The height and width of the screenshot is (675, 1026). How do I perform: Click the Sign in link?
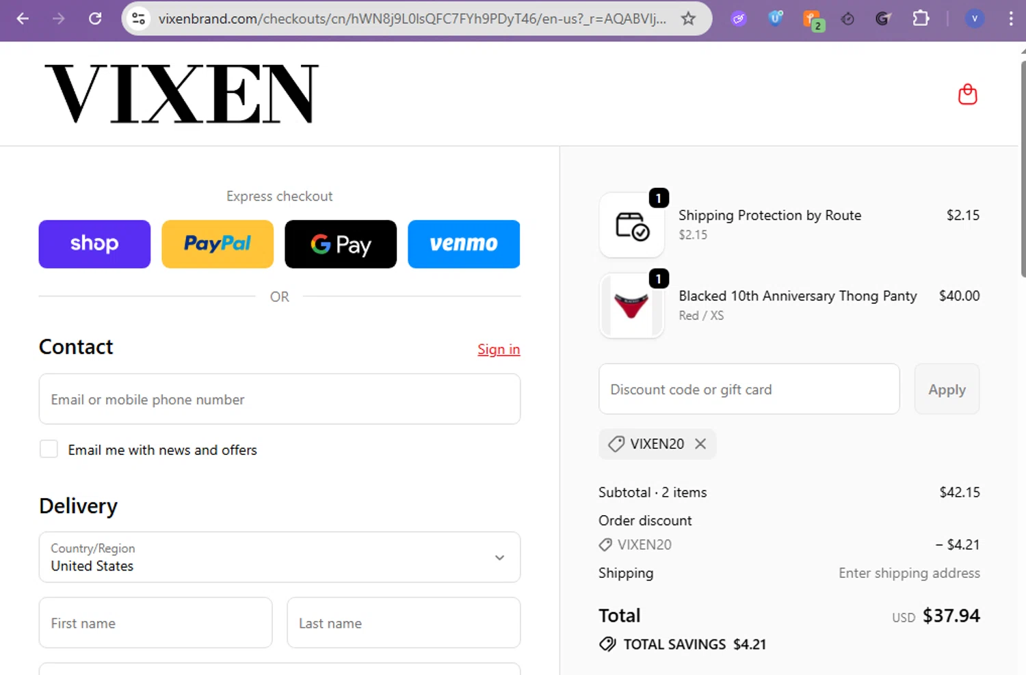point(499,349)
